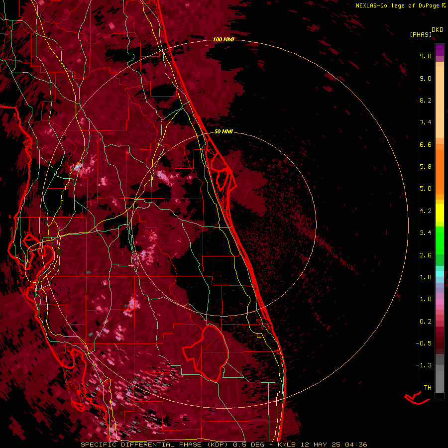Viewport: 448px width, 448px height.
Task: Click the 5.0 value on the color scale
Action: [x=426, y=189]
